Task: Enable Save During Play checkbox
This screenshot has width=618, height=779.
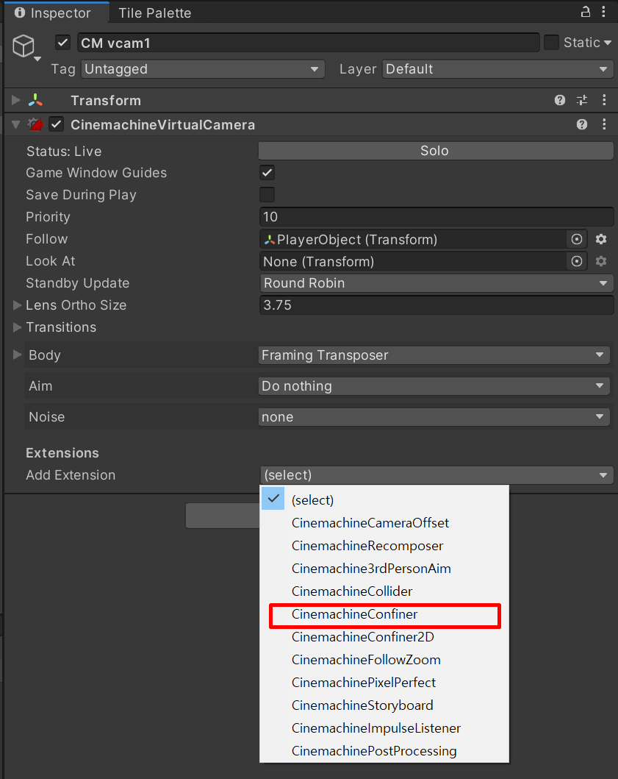Action: point(267,195)
